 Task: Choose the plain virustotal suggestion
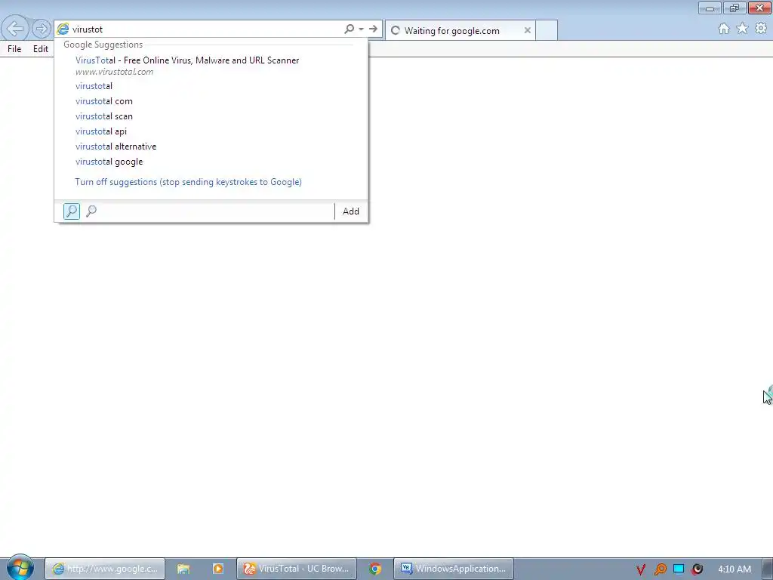point(211,86)
